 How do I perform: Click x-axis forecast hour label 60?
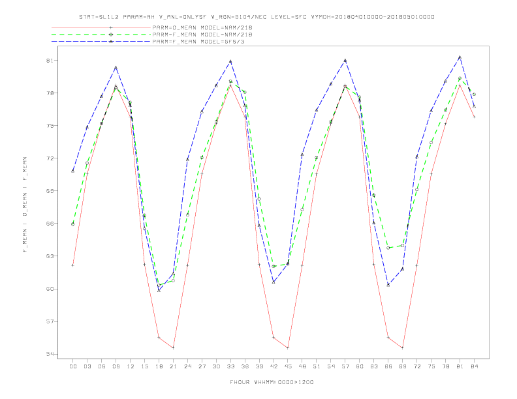360,366
